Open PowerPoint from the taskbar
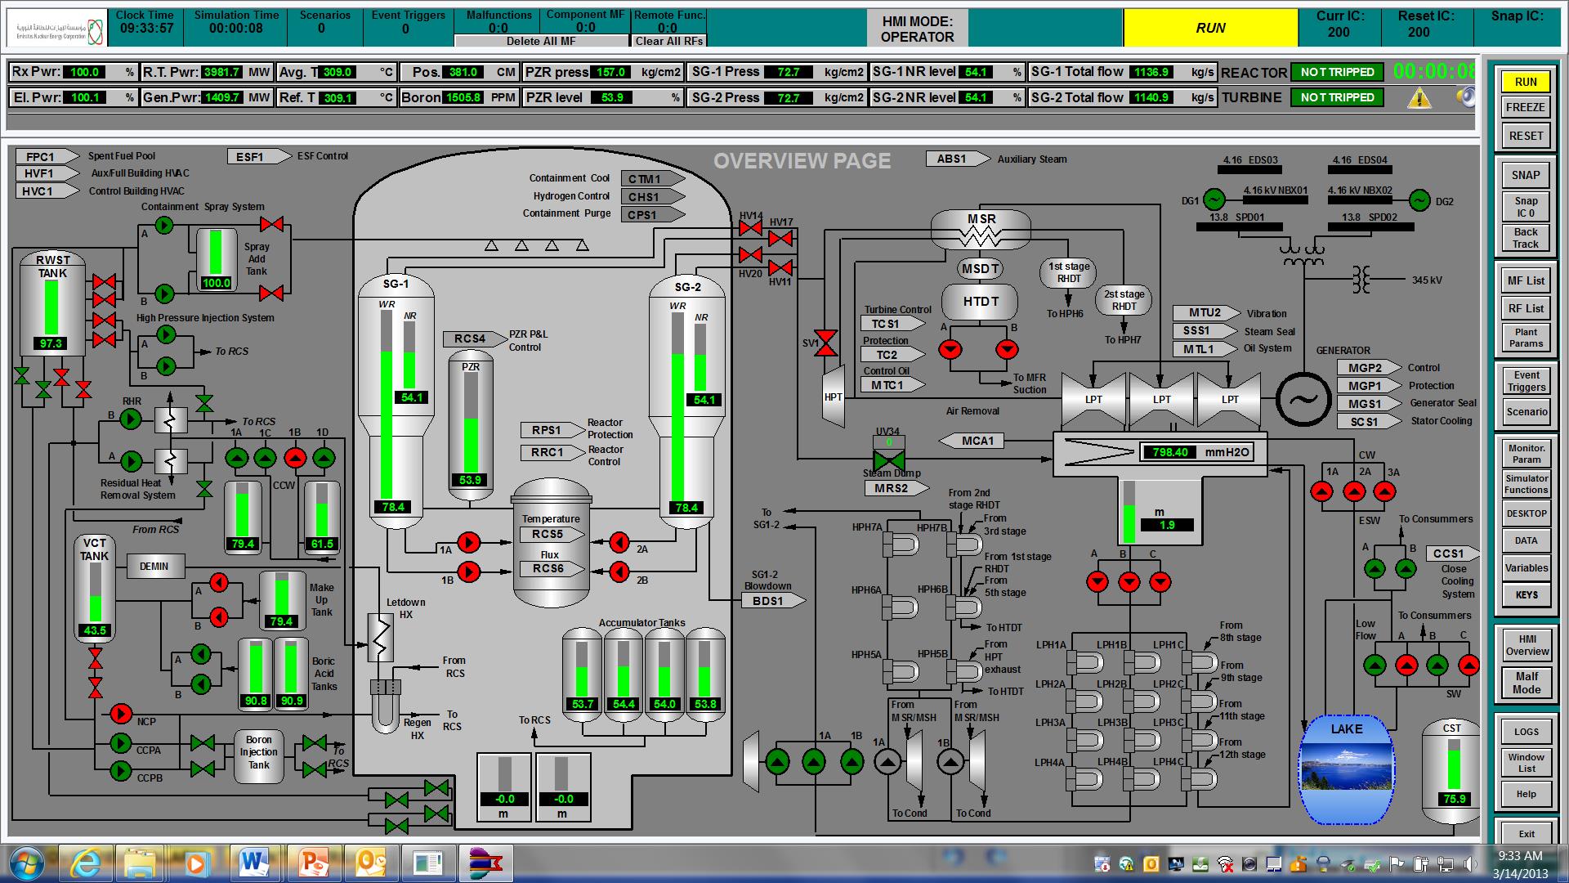 [x=314, y=863]
